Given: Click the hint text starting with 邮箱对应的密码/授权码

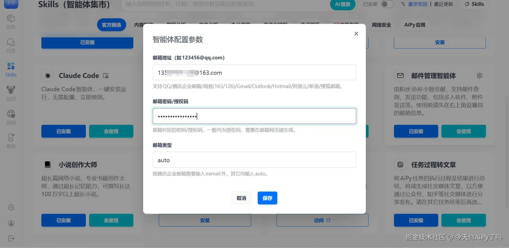Looking at the screenshot, I should click(225, 130).
